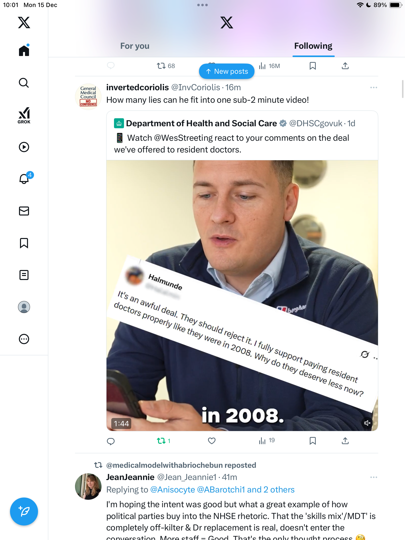The width and height of the screenshot is (405, 540).
Task: Open the invertedcoriolis profile avatar
Action: 88,96
